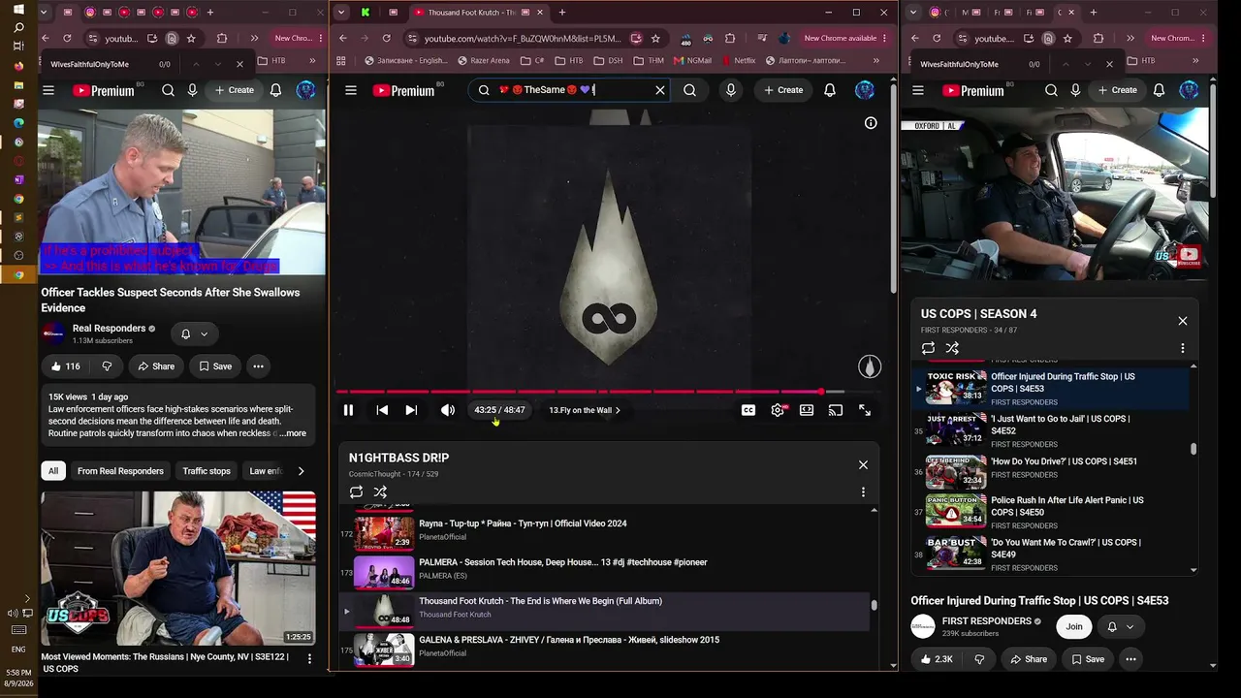Select GALENA & PRESLAVA - ZHIVEY playlist entry
This screenshot has height=698, width=1241.
point(606,648)
